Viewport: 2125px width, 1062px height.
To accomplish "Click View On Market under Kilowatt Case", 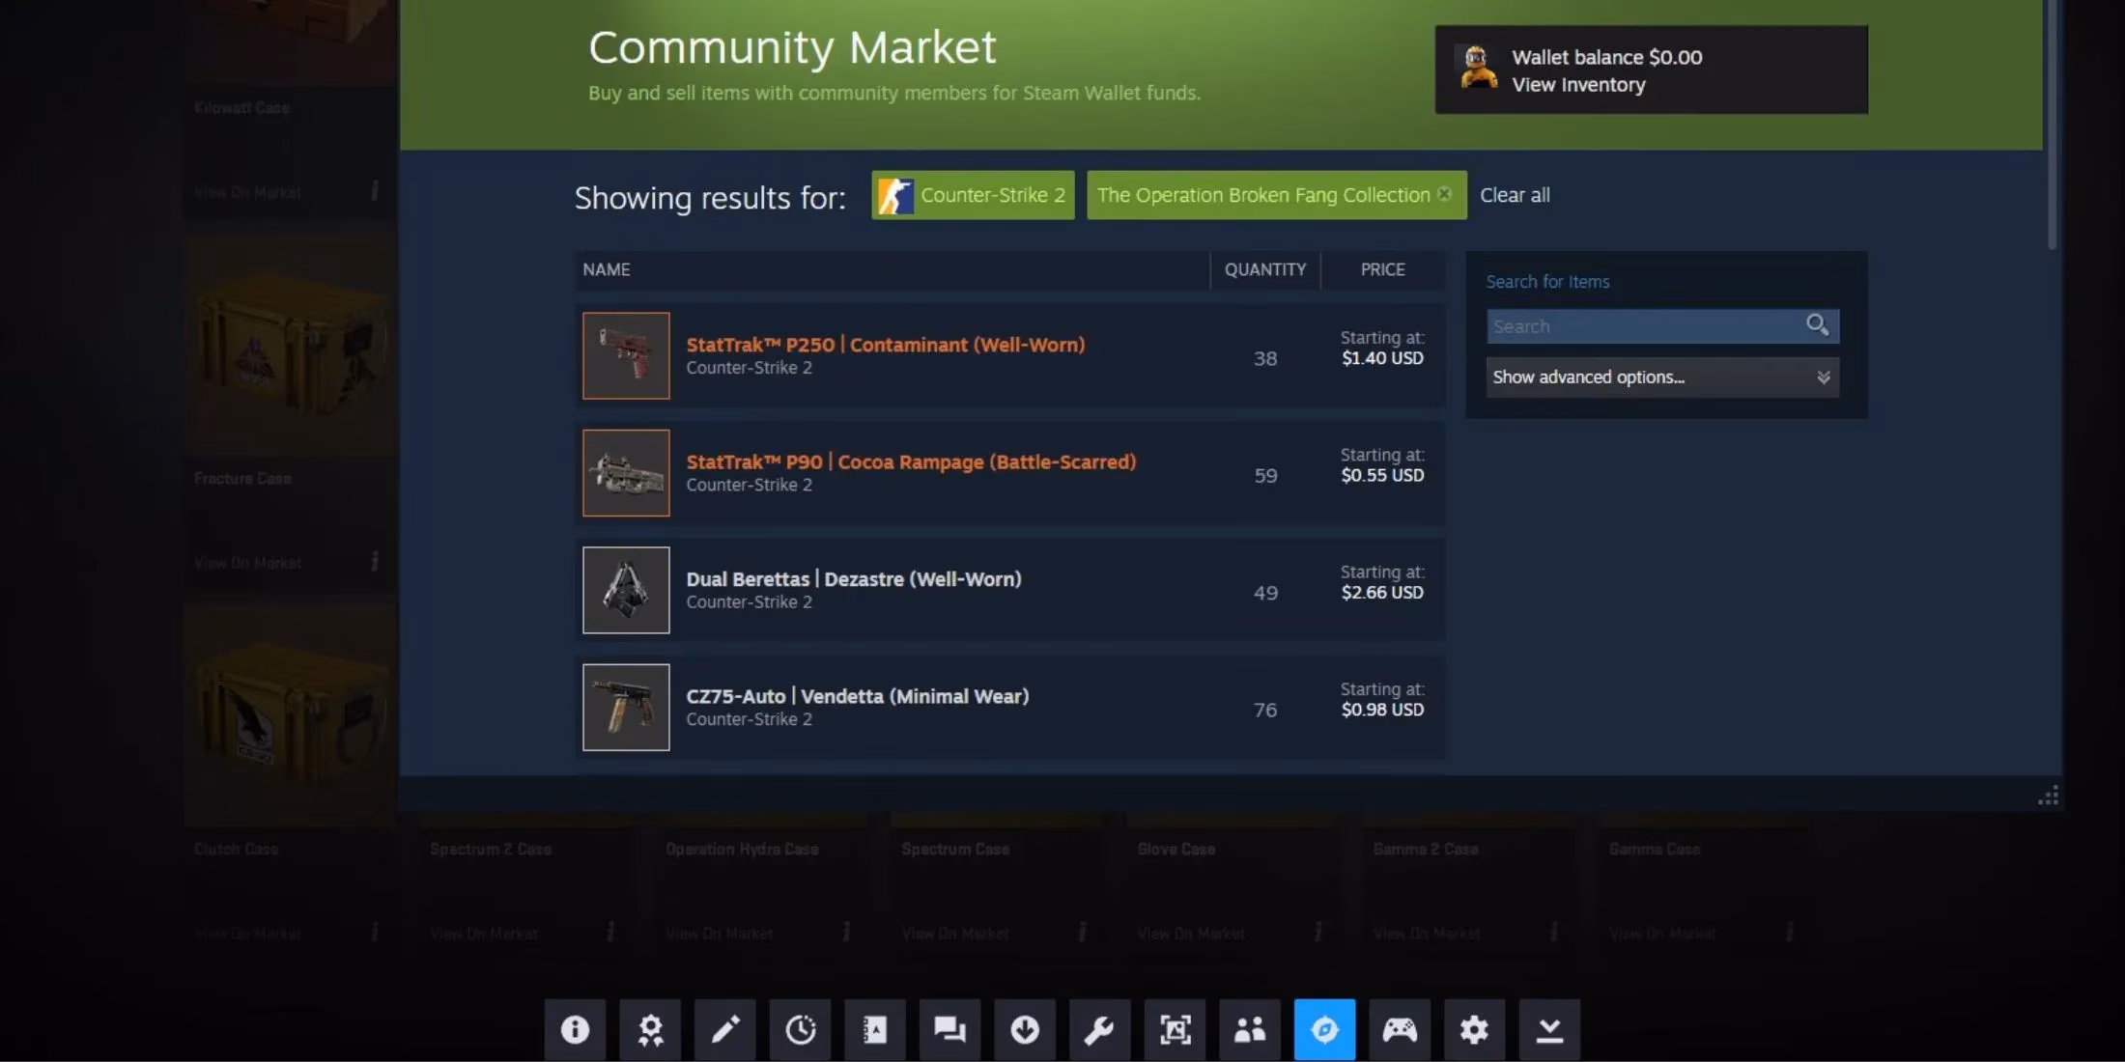I will tap(247, 192).
